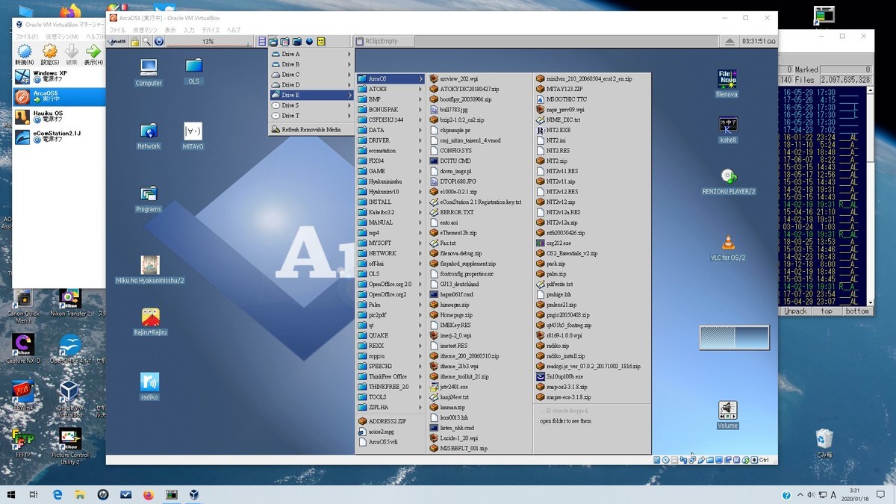Screen dimensions: 896x504
Task: Click top button in right window
Action: coord(827,311)
